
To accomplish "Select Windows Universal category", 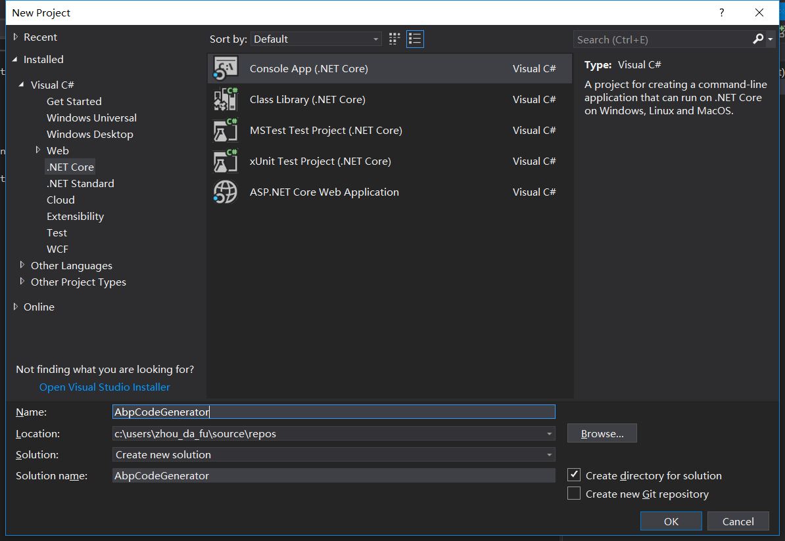I will point(91,118).
